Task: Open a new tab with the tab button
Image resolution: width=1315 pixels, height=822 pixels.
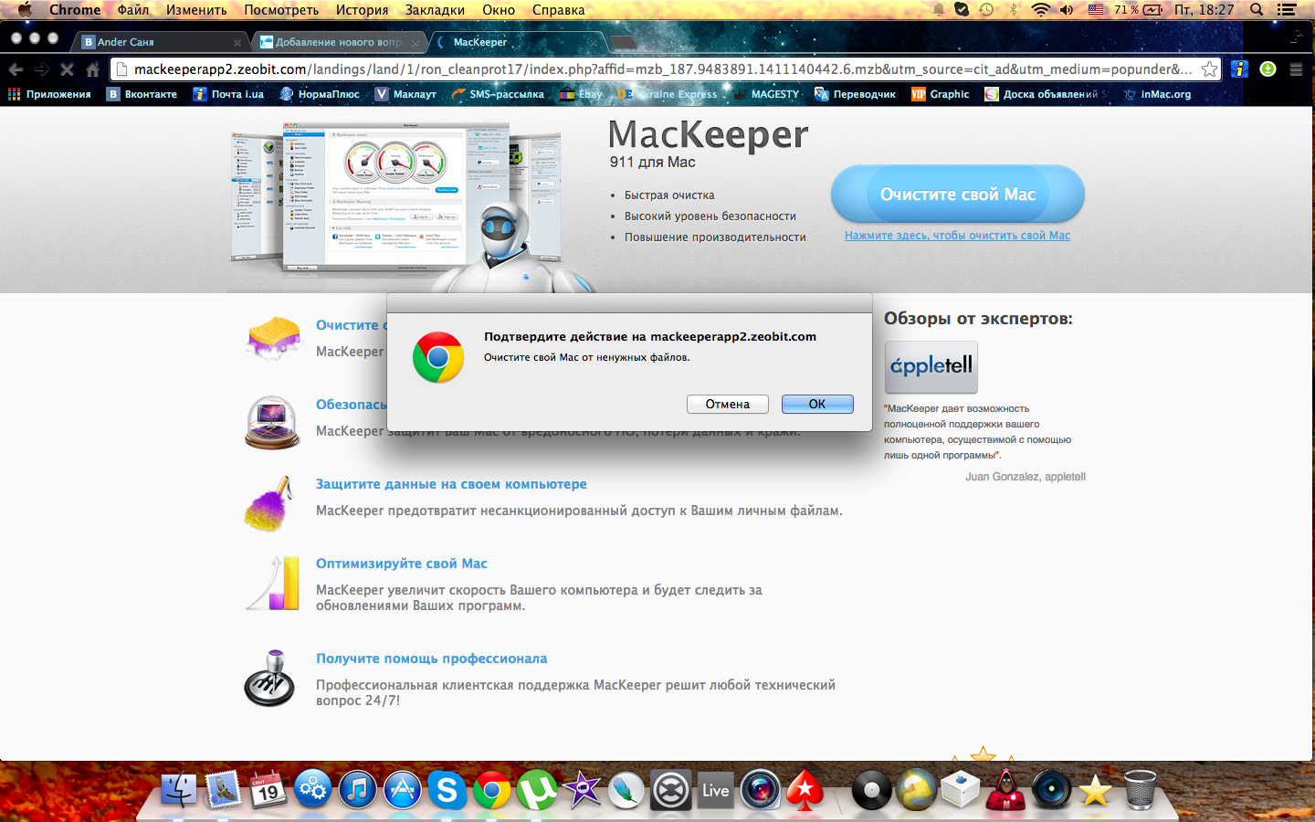Action: tap(623, 42)
